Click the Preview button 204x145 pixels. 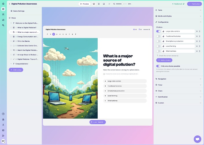tap(85, 4)
